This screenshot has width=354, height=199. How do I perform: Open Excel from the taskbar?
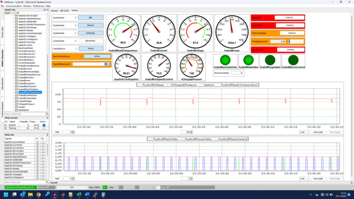coord(79,194)
